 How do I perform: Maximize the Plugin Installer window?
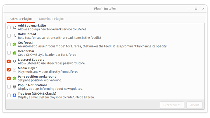point(196,9)
